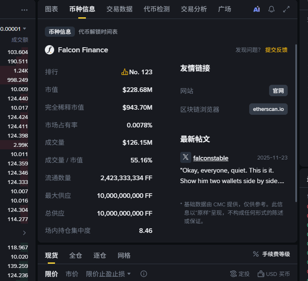The height and width of the screenshot is (281, 308).
Task: Click the 定投 recurring buy button
Action: pyautogui.click(x=240, y=274)
